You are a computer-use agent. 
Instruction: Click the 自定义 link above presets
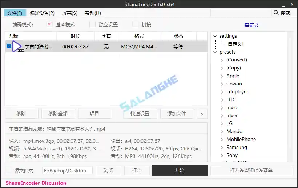pyautogui.click(x=251, y=25)
